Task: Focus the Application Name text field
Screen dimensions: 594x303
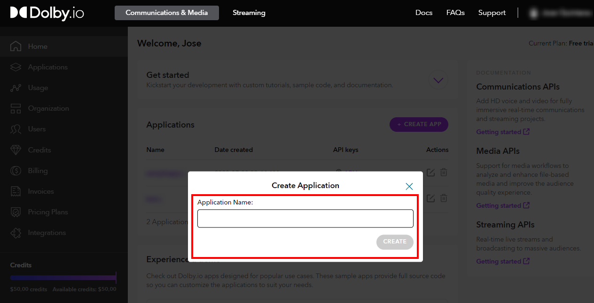Action: (x=305, y=219)
